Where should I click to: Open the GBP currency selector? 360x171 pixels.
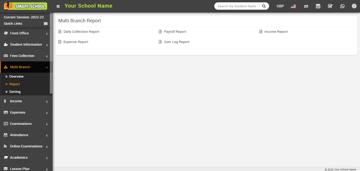pyautogui.click(x=280, y=6)
